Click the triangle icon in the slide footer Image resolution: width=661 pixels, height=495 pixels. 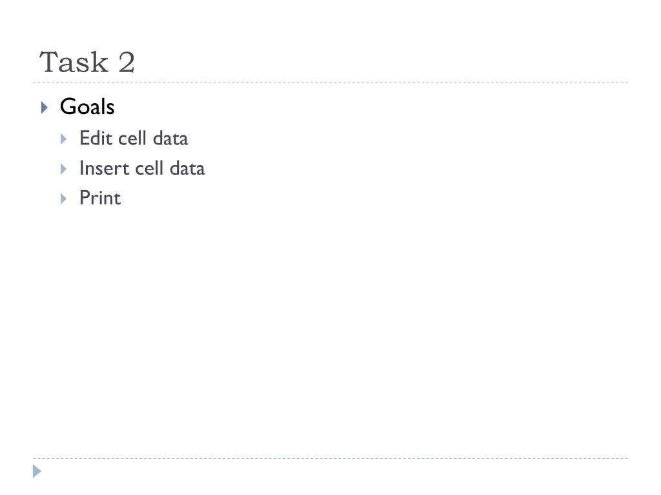(x=37, y=471)
